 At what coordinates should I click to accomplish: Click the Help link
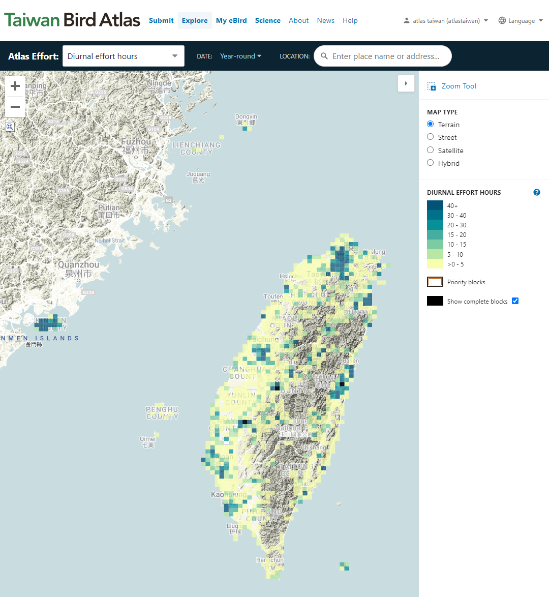pos(350,20)
